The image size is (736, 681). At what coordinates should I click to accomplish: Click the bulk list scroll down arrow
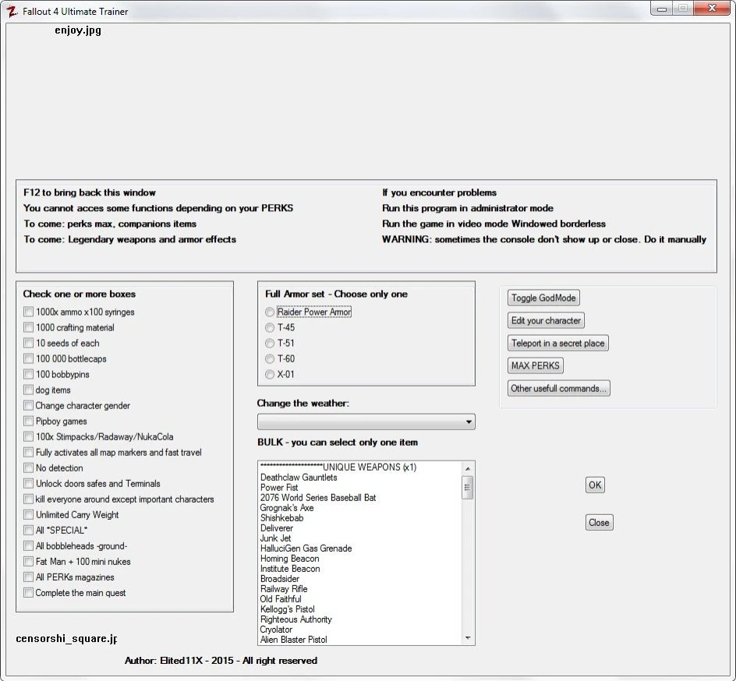(x=468, y=638)
